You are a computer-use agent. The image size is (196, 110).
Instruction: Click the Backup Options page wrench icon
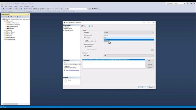[64, 30]
